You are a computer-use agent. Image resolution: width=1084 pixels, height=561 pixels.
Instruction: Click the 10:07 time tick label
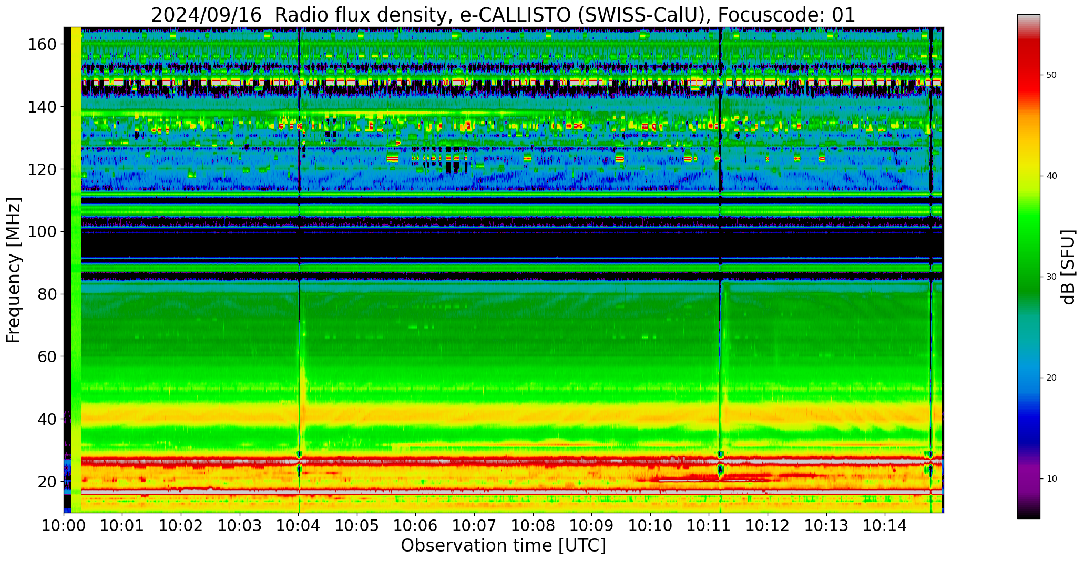pyautogui.click(x=474, y=525)
